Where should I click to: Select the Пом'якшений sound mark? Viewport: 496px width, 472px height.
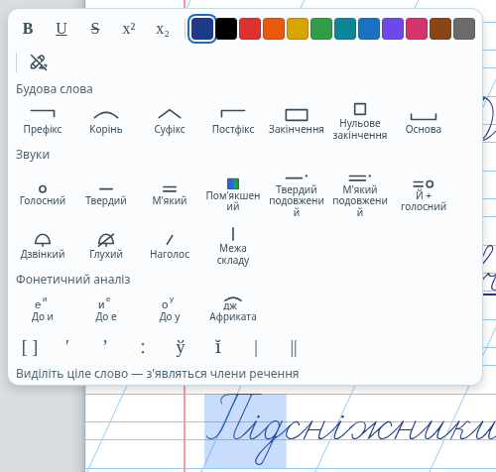233,195
